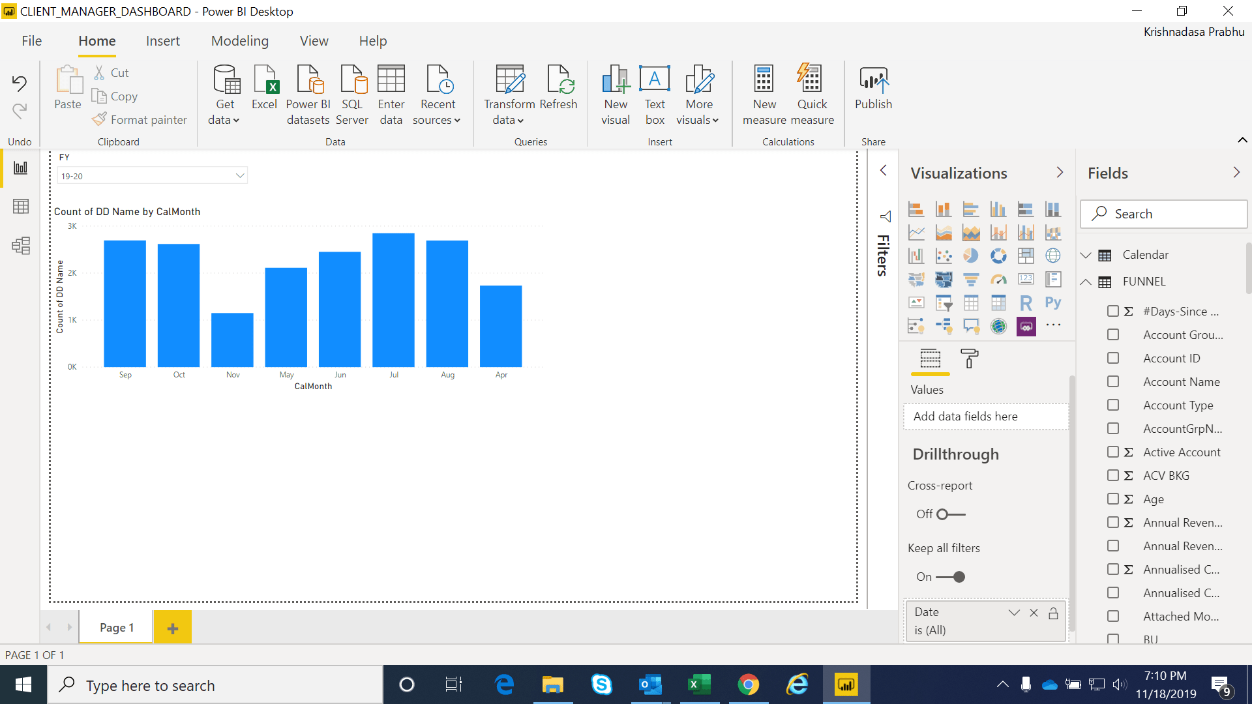1252x704 pixels.
Task: Choose the funnel visual
Action: coord(971,280)
